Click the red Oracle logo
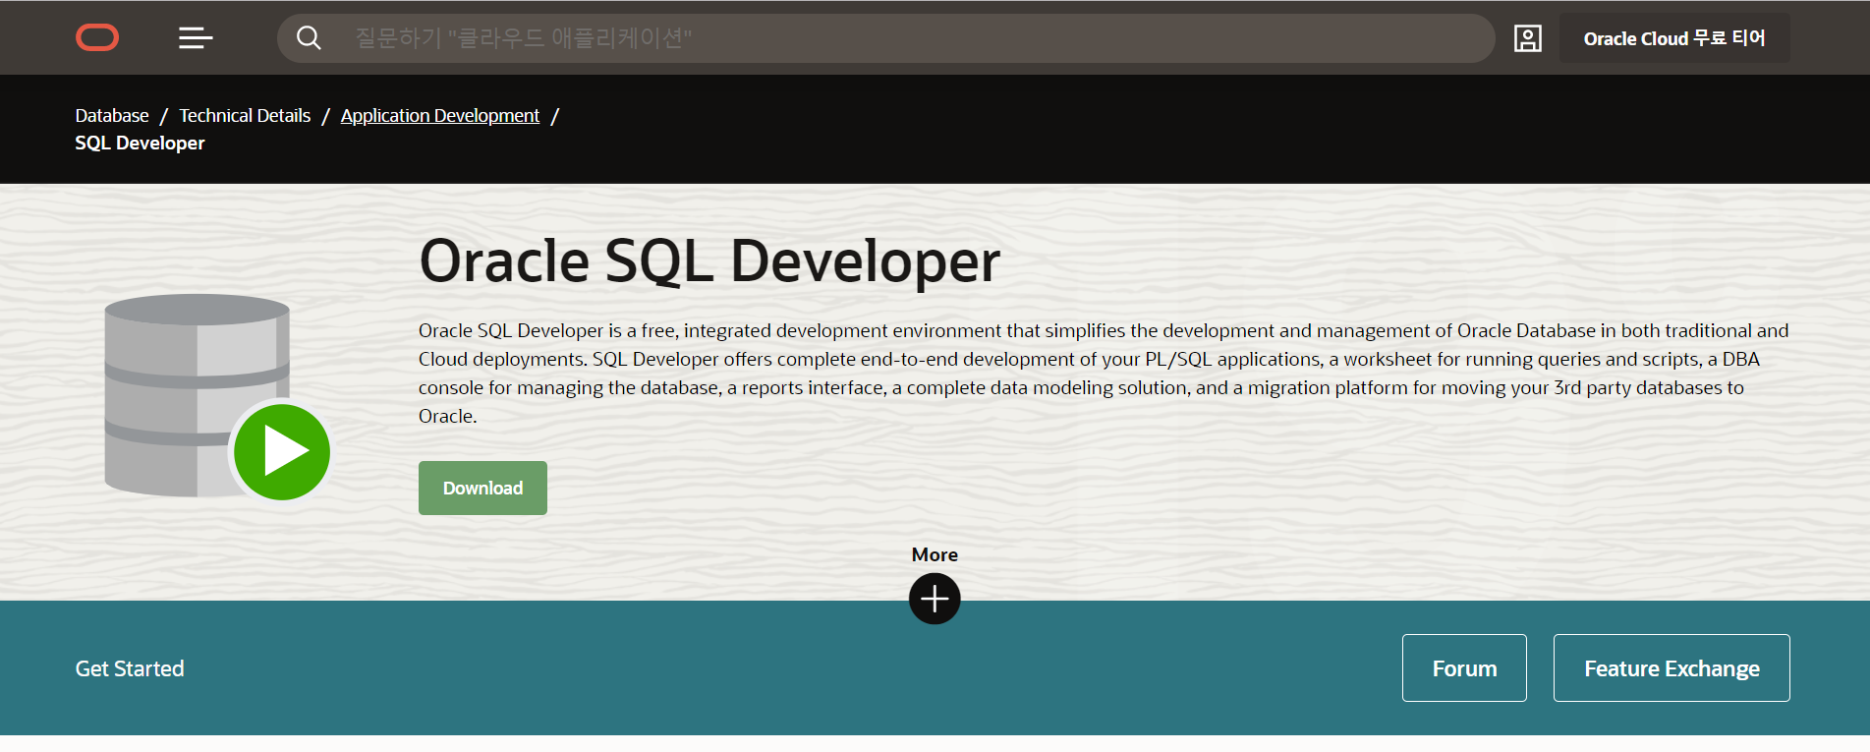 [x=97, y=37]
